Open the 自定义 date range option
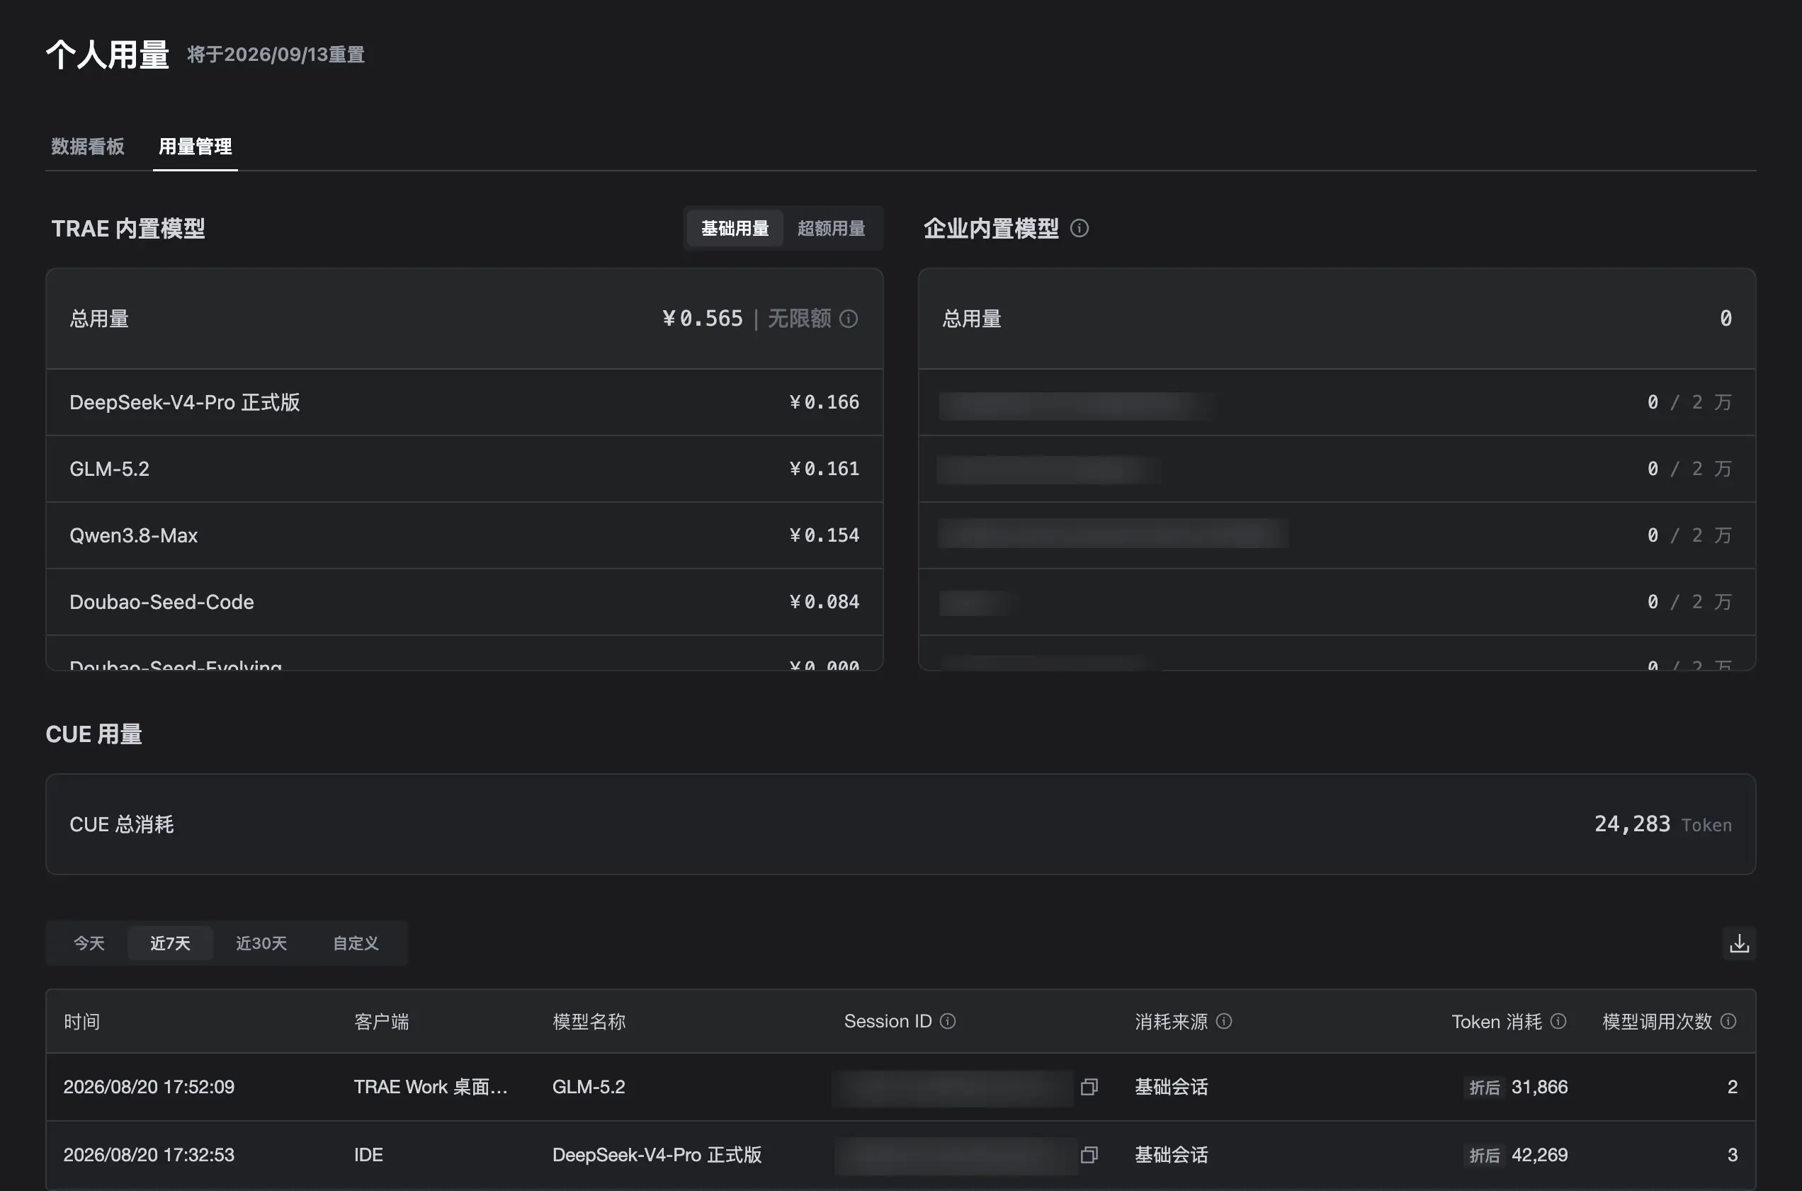1802x1191 pixels. (356, 943)
